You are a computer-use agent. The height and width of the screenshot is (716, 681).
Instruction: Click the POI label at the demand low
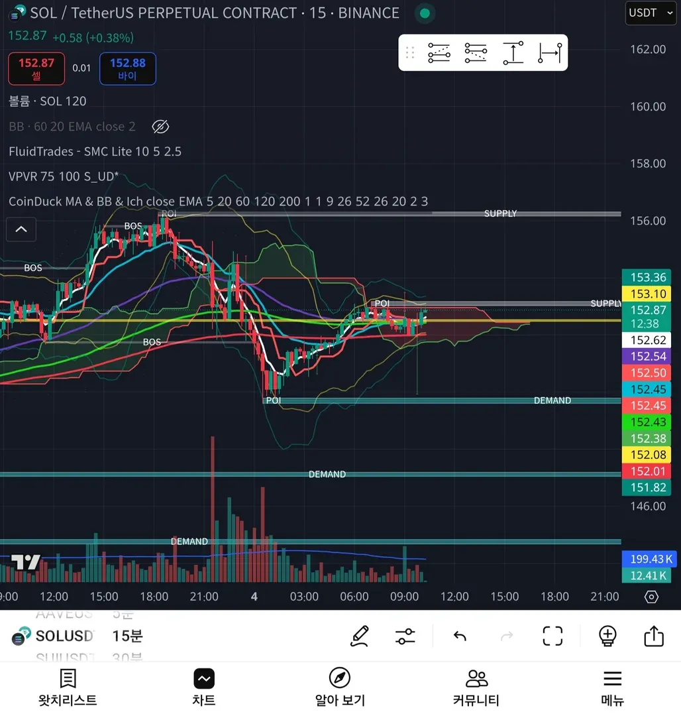(x=273, y=400)
